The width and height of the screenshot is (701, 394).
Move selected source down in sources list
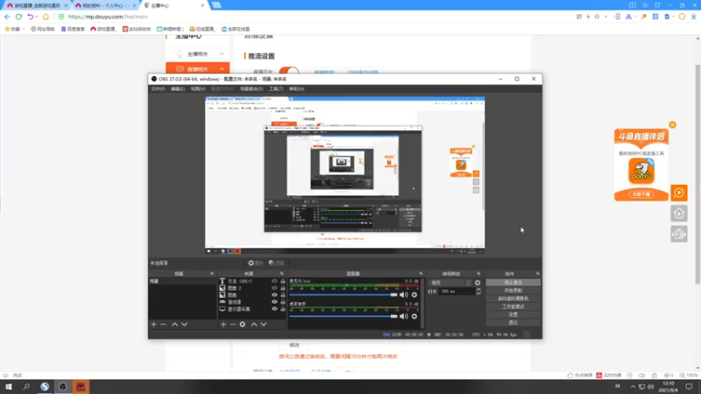click(264, 324)
